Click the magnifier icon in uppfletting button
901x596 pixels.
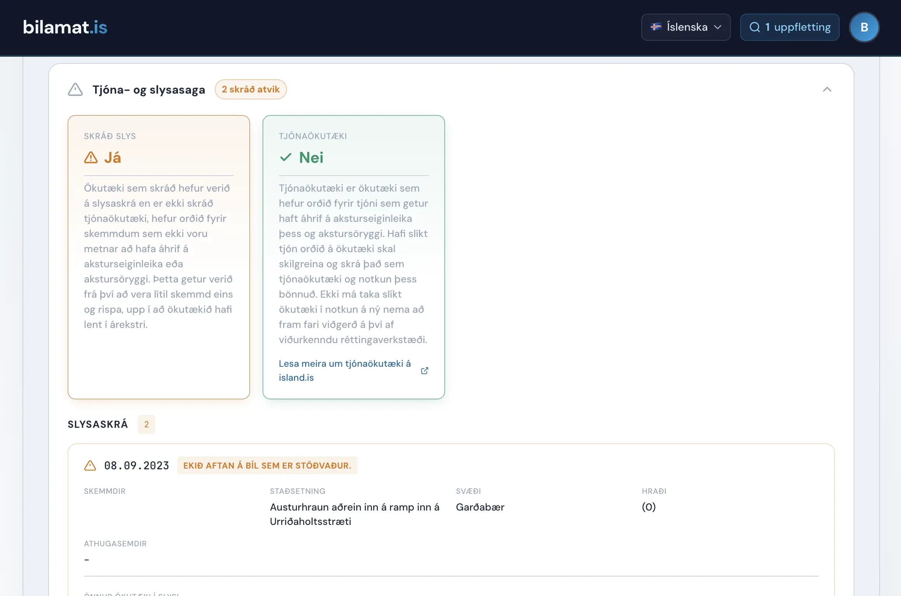point(755,27)
